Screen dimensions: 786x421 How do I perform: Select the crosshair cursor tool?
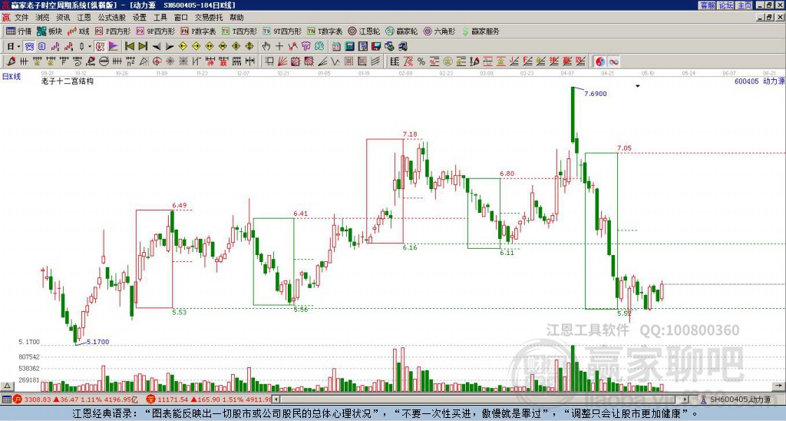click(x=279, y=46)
